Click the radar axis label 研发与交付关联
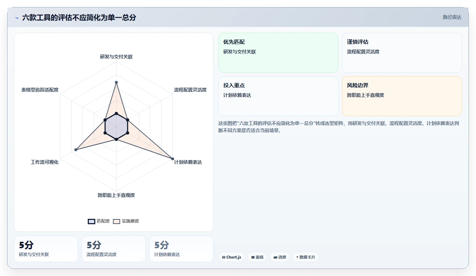Viewport: 476px width, 276px height. point(116,57)
